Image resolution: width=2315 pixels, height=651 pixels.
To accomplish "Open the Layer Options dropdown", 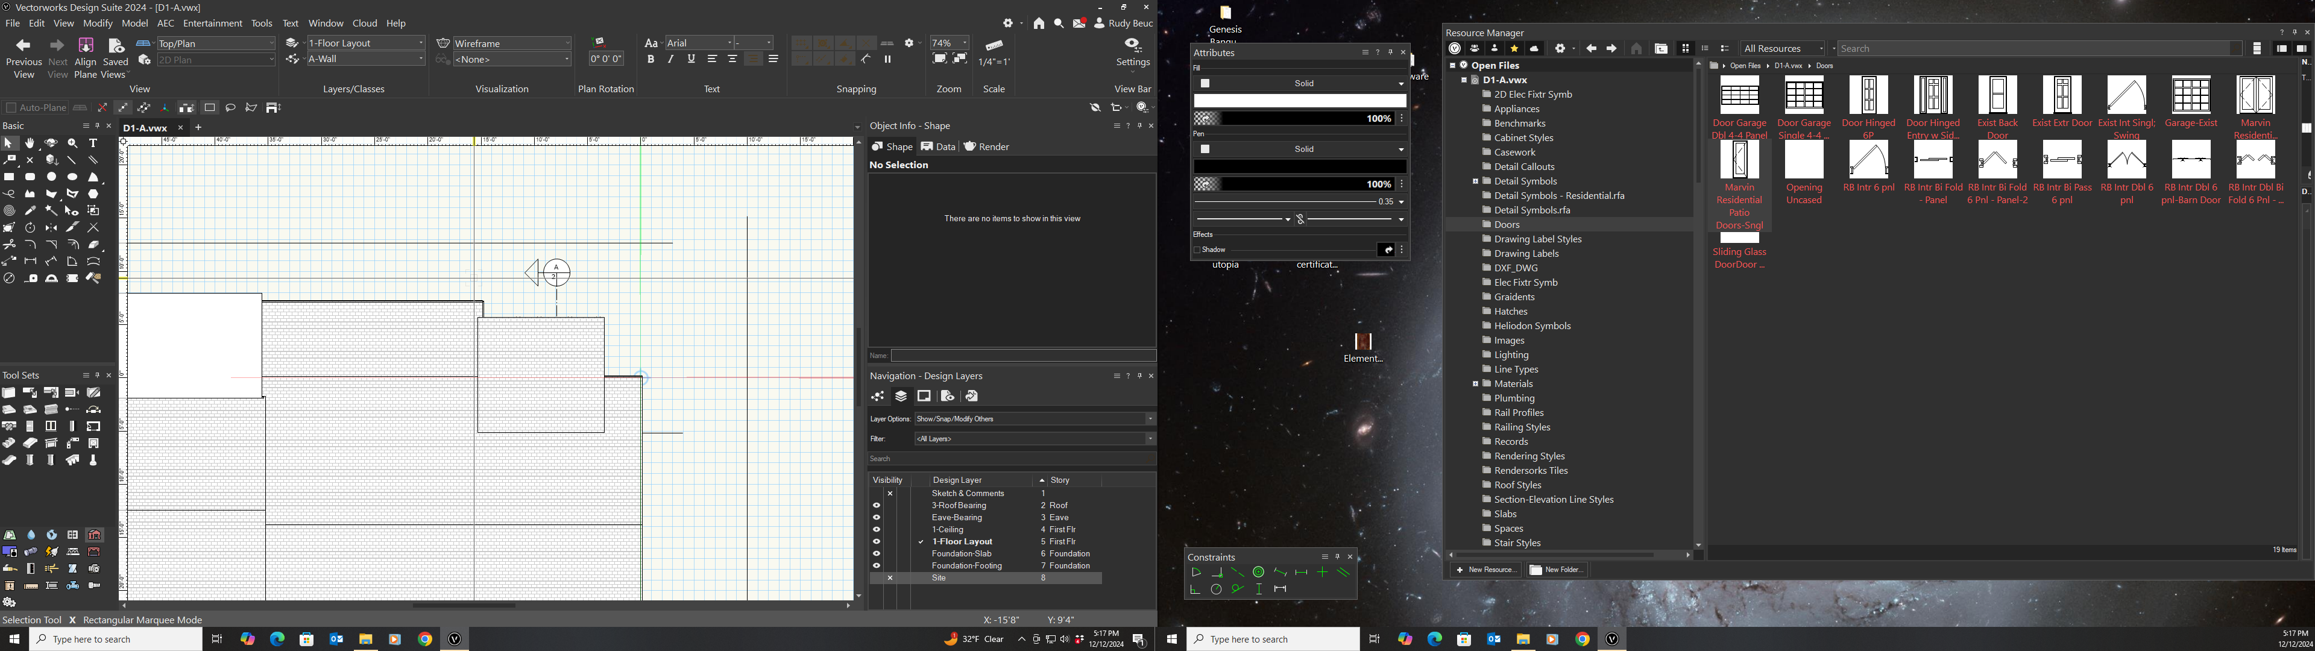I will [1035, 419].
